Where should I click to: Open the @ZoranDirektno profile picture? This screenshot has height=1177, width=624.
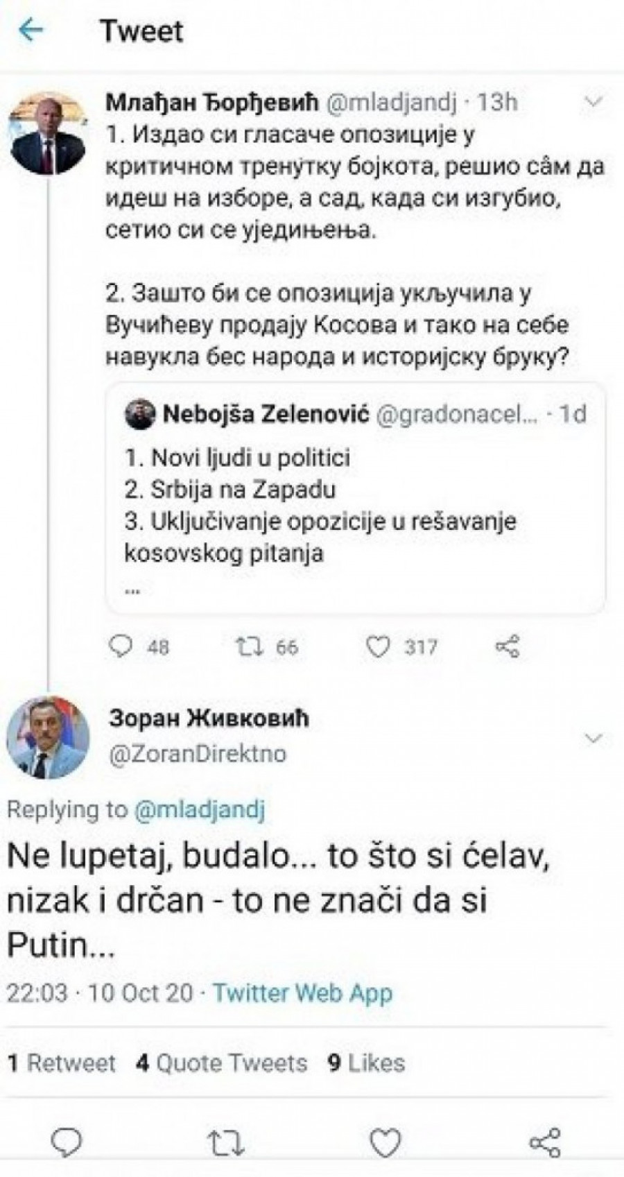pyautogui.click(x=47, y=738)
